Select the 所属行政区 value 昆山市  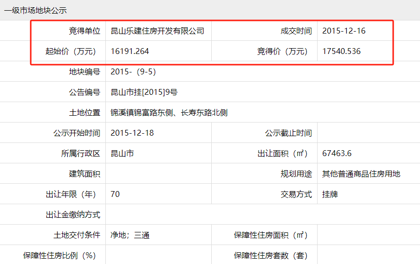coord(122,154)
